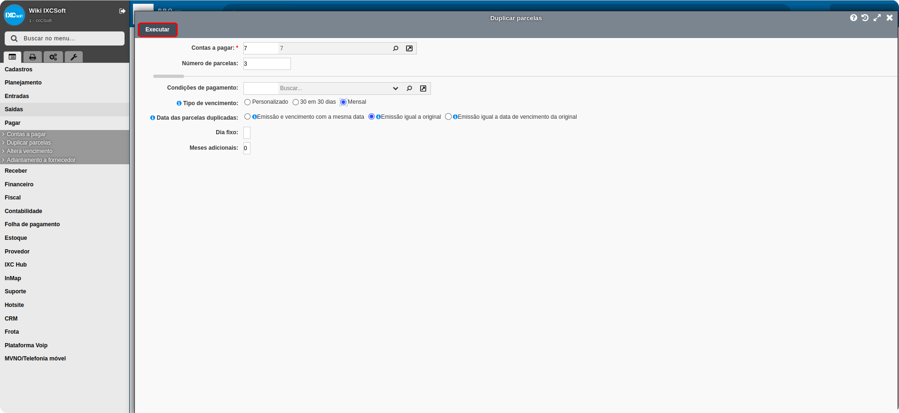Click the Executar button
This screenshot has width=899, height=413.
click(x=157, y=30)
